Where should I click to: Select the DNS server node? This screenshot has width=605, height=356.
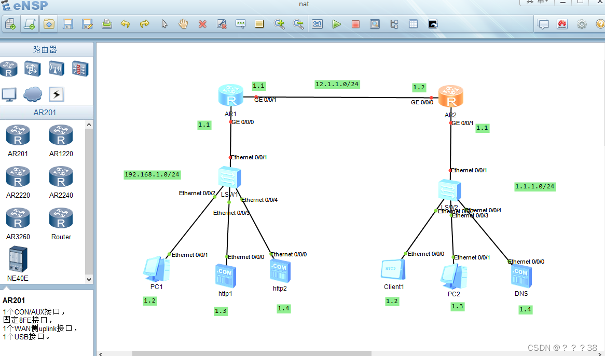point(521,276)
